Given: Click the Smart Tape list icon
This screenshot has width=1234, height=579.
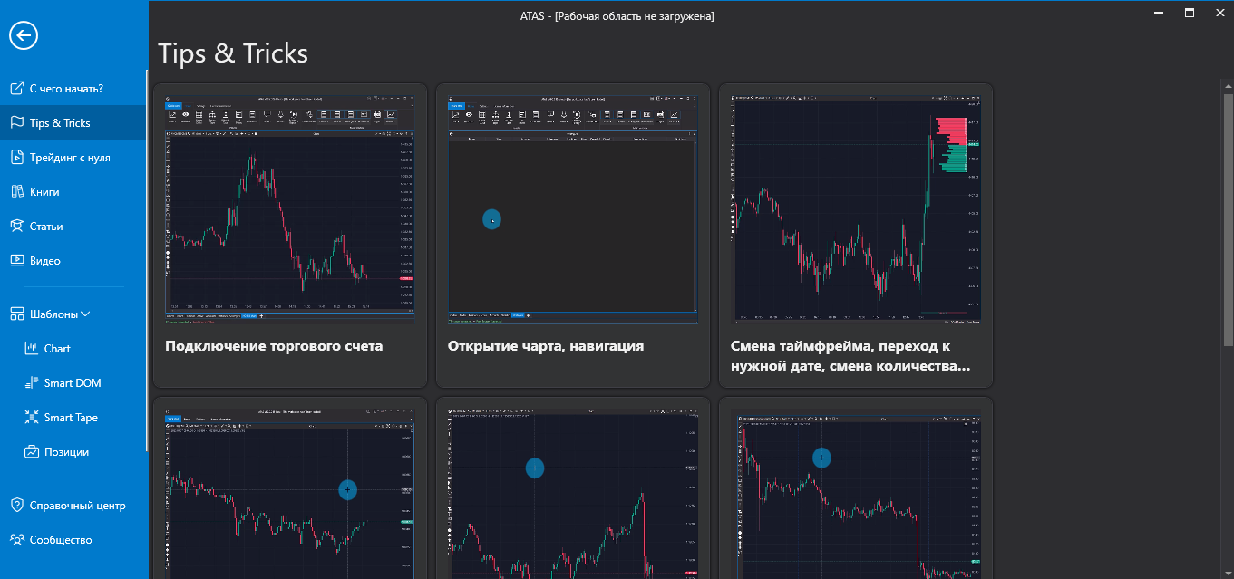Looking at the screenshot, I should (31, 417).
